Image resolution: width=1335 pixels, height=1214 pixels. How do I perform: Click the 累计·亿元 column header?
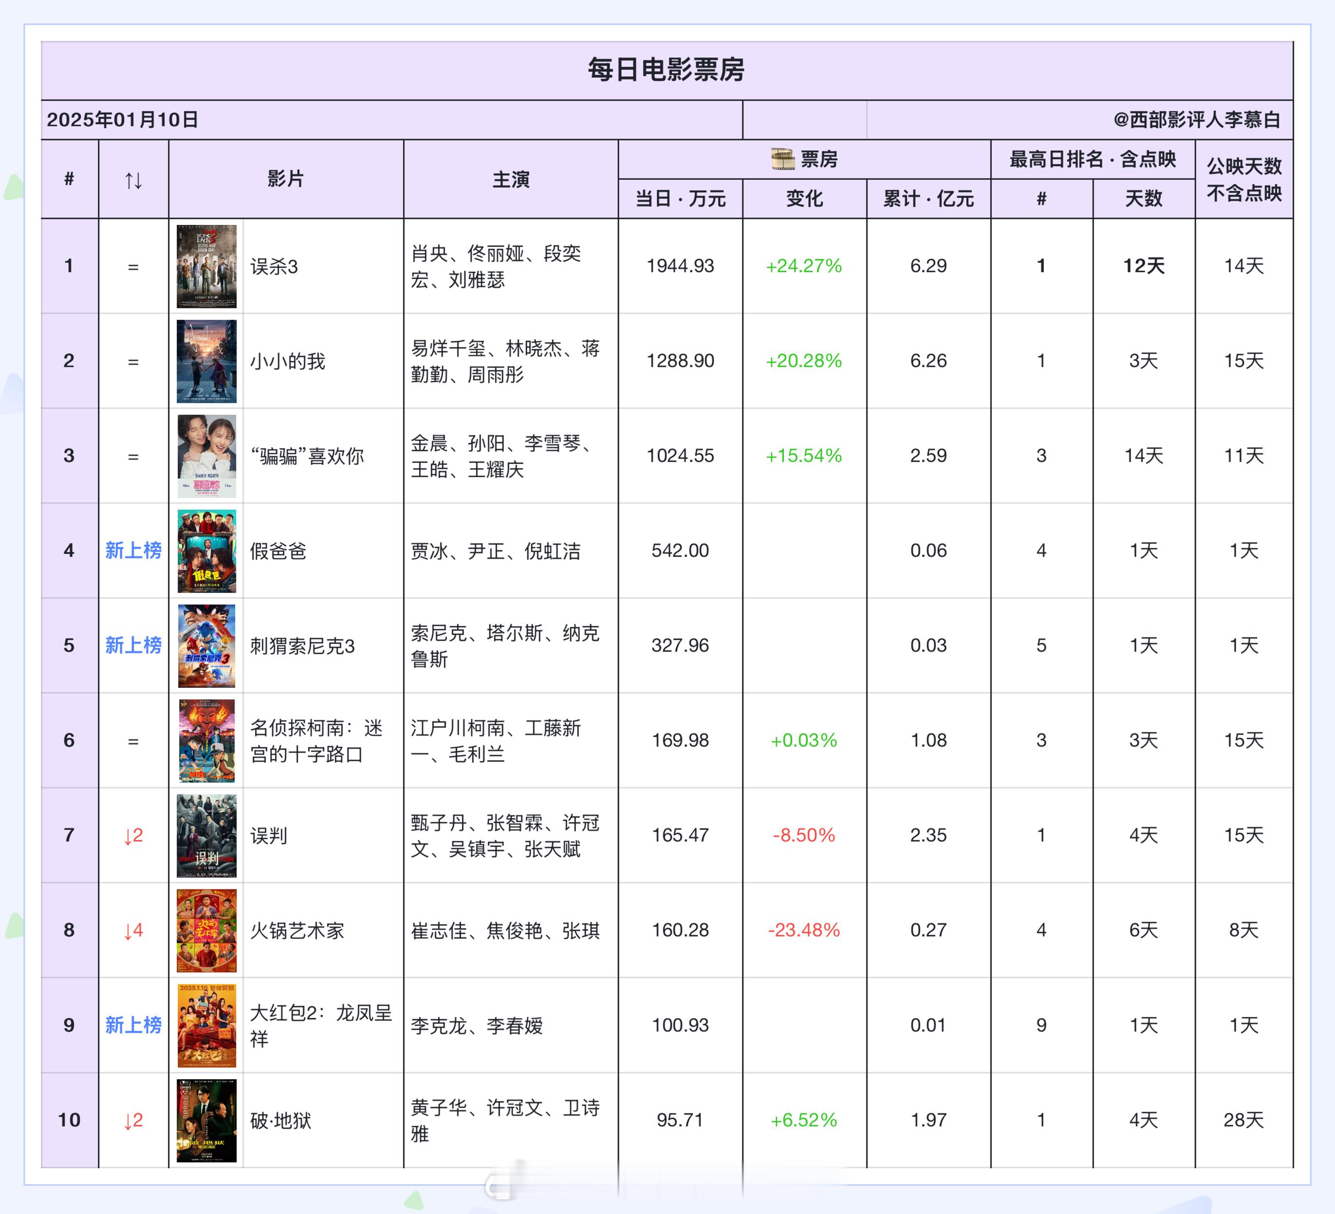[x=928, y=199]
